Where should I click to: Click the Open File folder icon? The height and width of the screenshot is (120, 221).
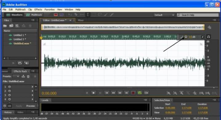click(5, 26)
